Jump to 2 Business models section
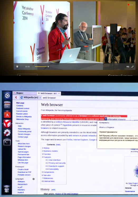 (50, 151)
